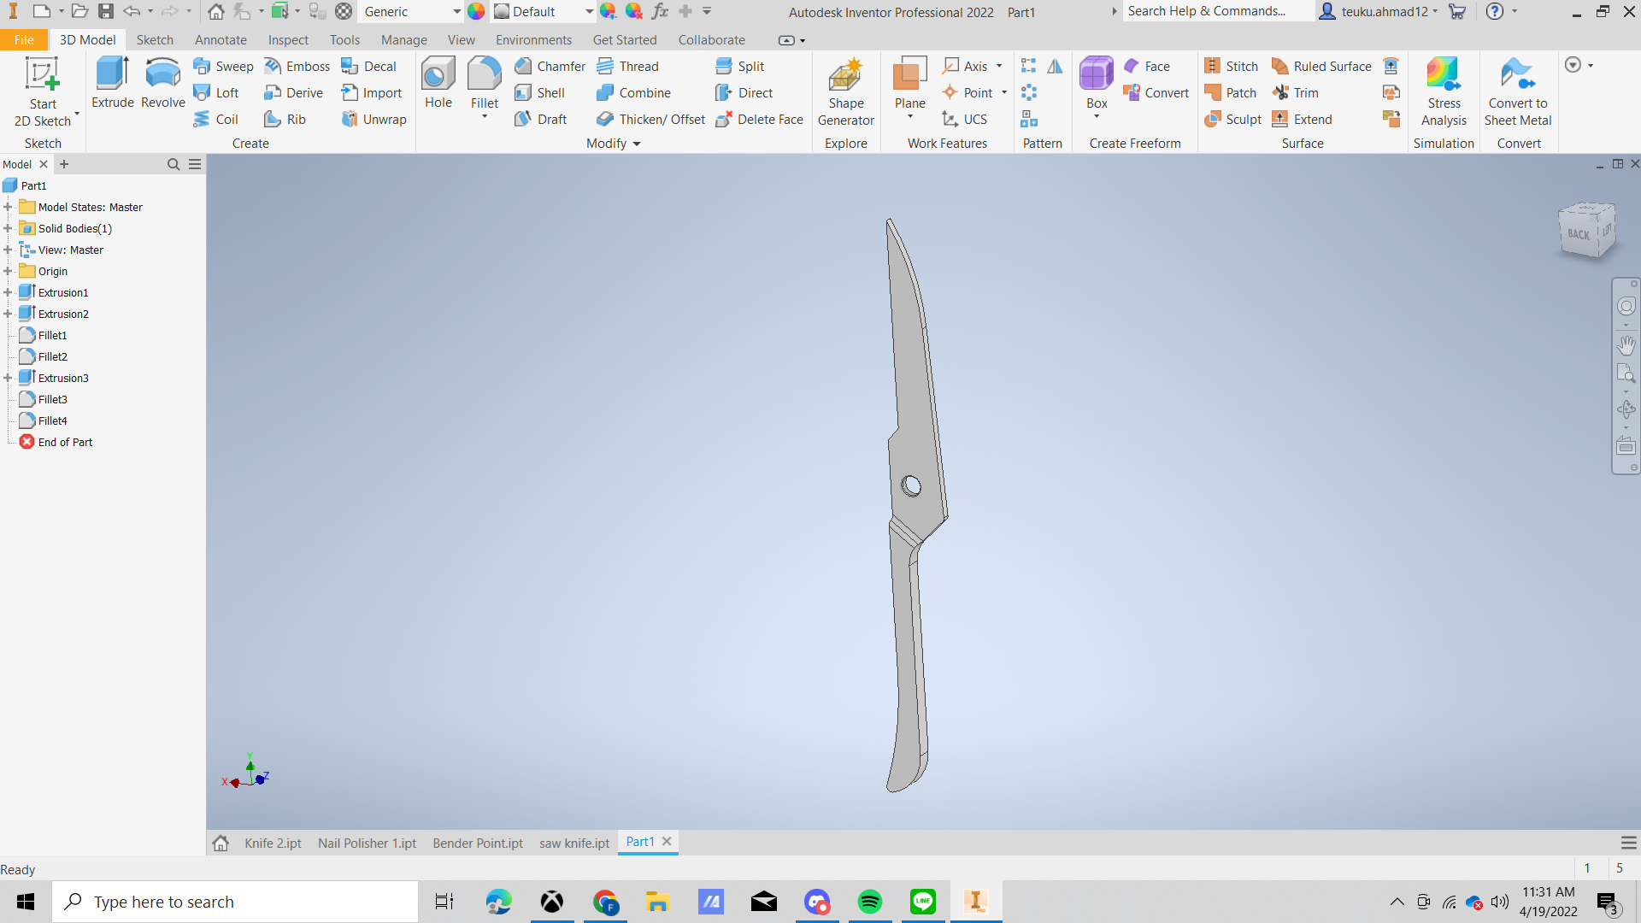Switch to the saw knife.ipt document tab
The image size is (1641, 923).
[573, 843]
